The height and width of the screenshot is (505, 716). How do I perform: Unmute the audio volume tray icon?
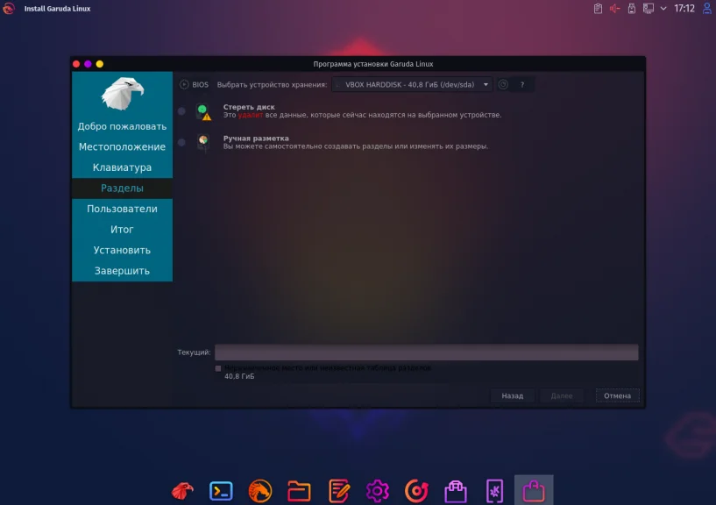click(614, 9)
